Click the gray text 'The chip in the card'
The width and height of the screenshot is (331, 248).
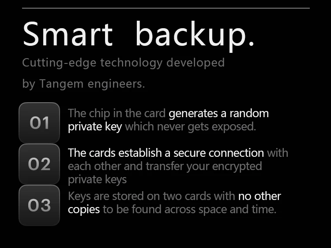click(x=117, y=113)
